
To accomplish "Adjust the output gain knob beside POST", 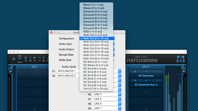I will (x=184, y=71).
